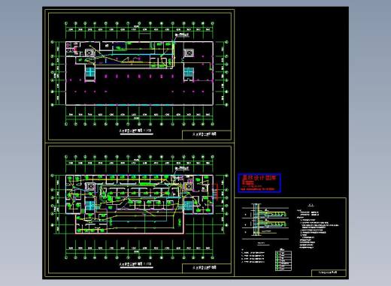
Task: Click the underlined drawing title below the lower plan
Action: click(x=135, y=264)
